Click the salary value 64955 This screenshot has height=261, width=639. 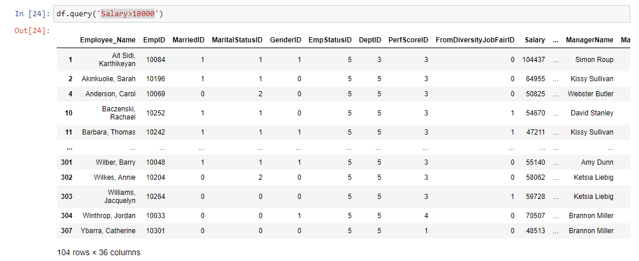tap(535, 79)
